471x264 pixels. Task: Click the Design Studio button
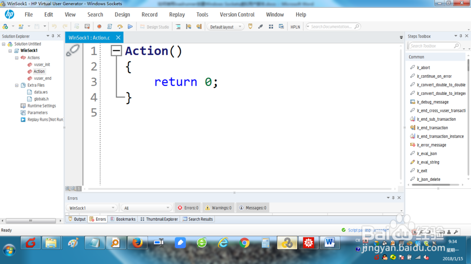point(154,27)
